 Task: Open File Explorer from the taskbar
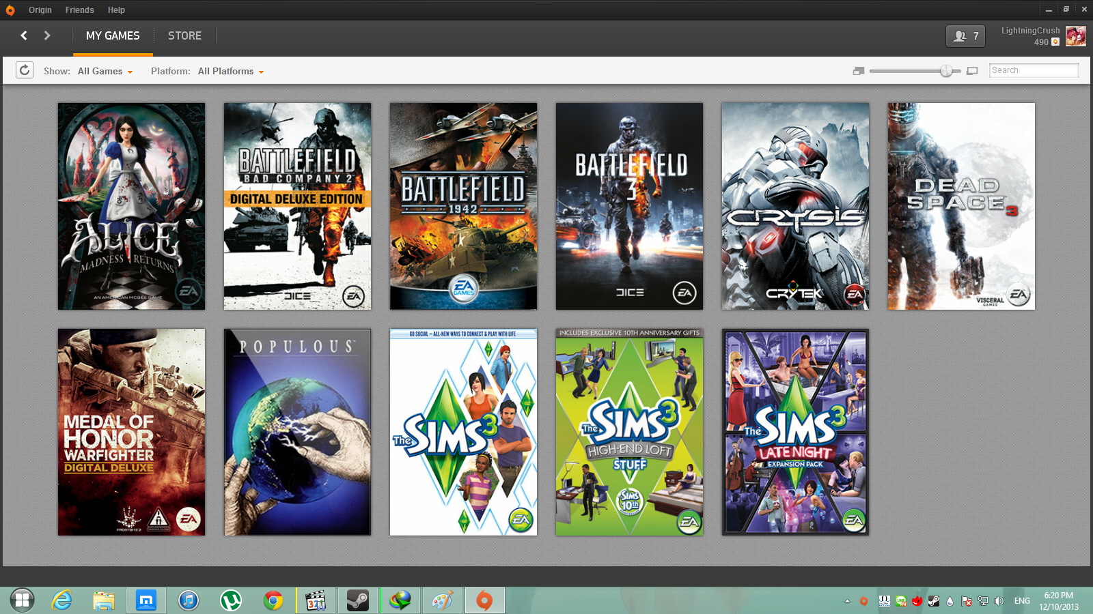click(104, 600)
